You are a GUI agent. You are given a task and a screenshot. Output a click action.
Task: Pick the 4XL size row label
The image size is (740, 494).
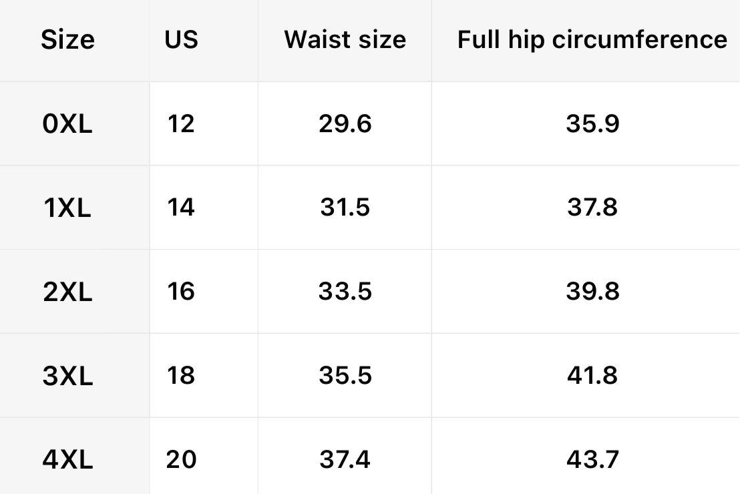click(67, 460)
